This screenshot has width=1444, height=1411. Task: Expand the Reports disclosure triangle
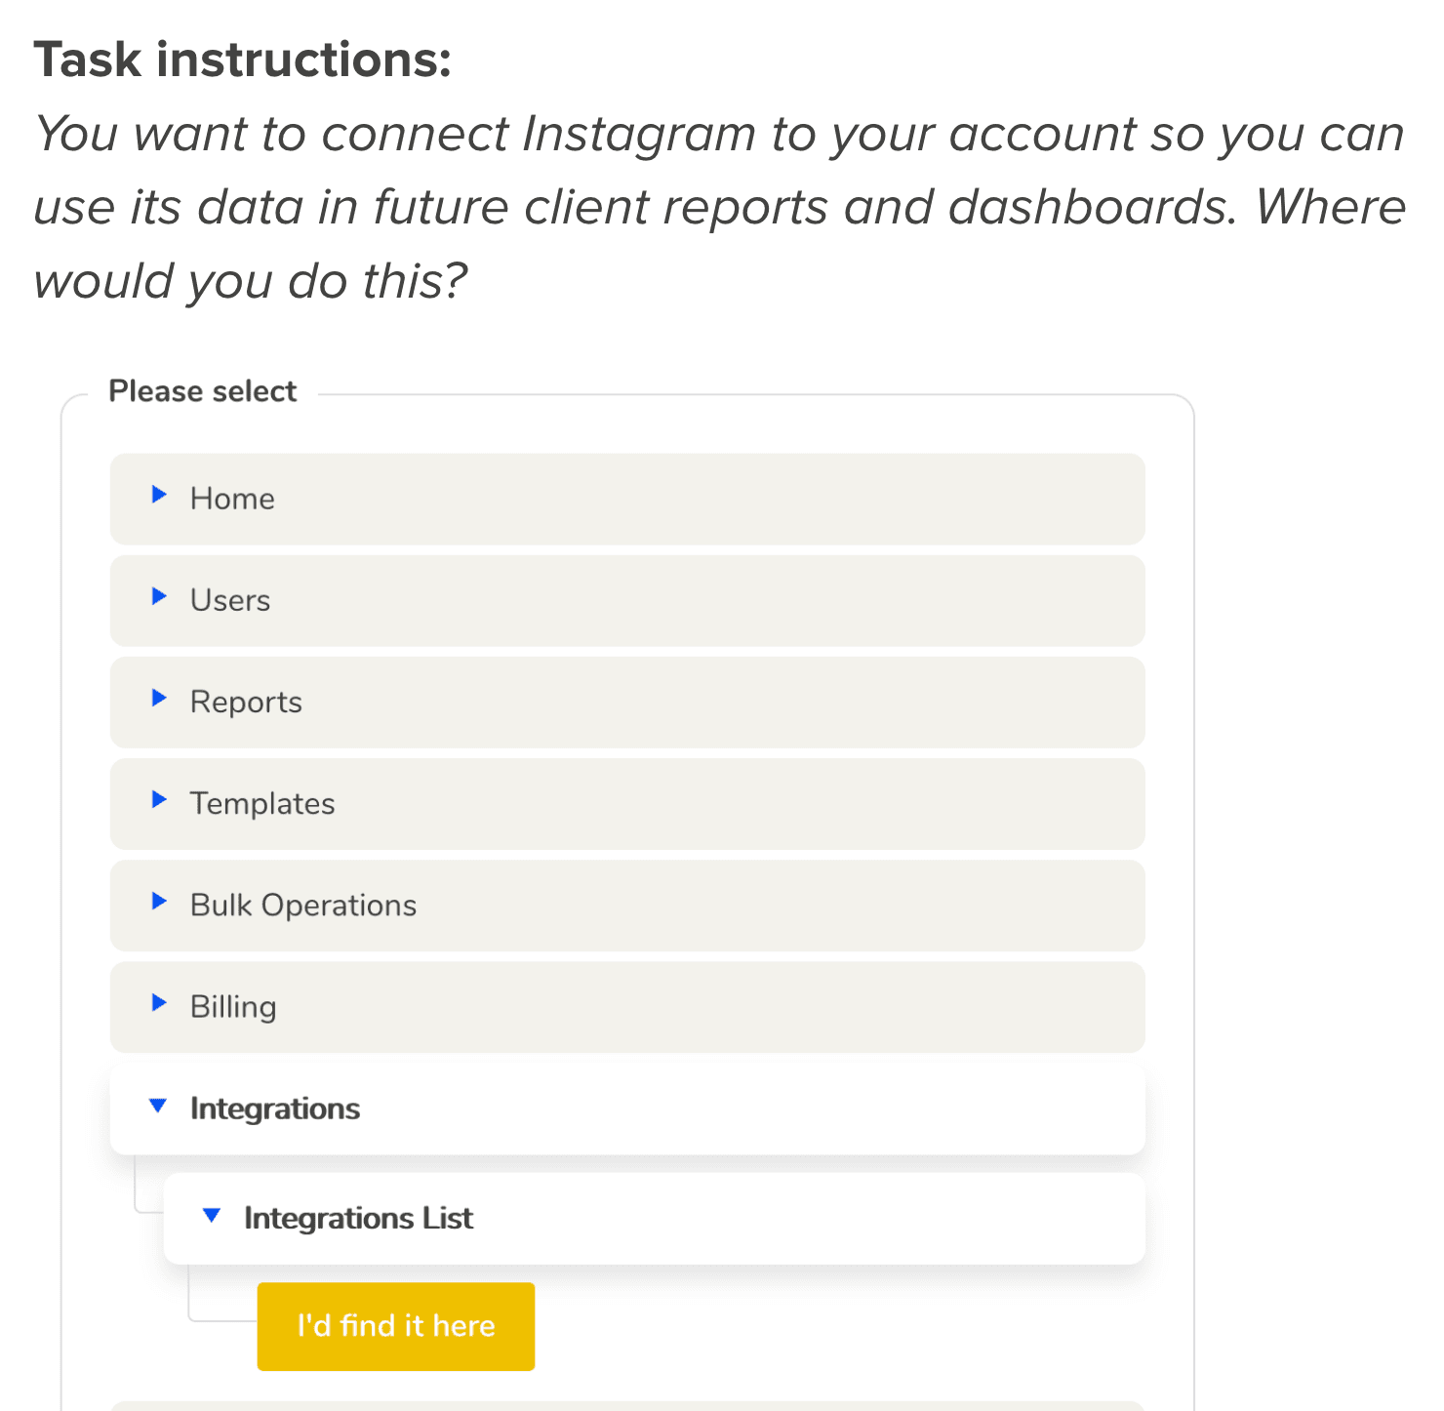coord(159,699)
